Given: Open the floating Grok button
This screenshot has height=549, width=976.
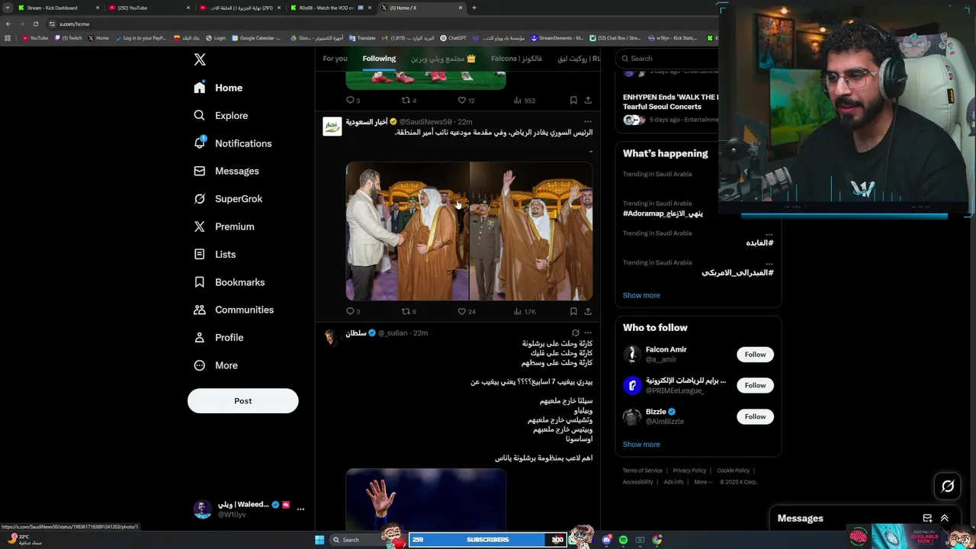Looking at the screenshot, I should point(948,486).
